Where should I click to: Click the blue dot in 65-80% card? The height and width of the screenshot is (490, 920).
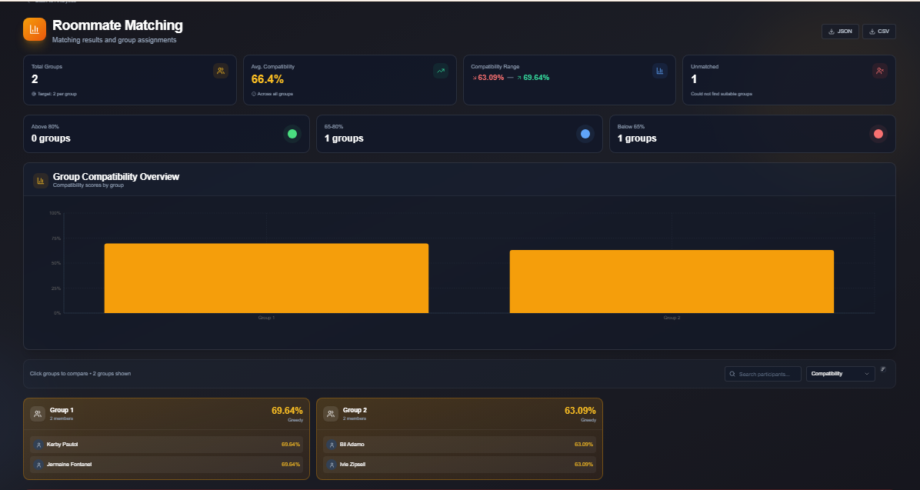[585, 134]
